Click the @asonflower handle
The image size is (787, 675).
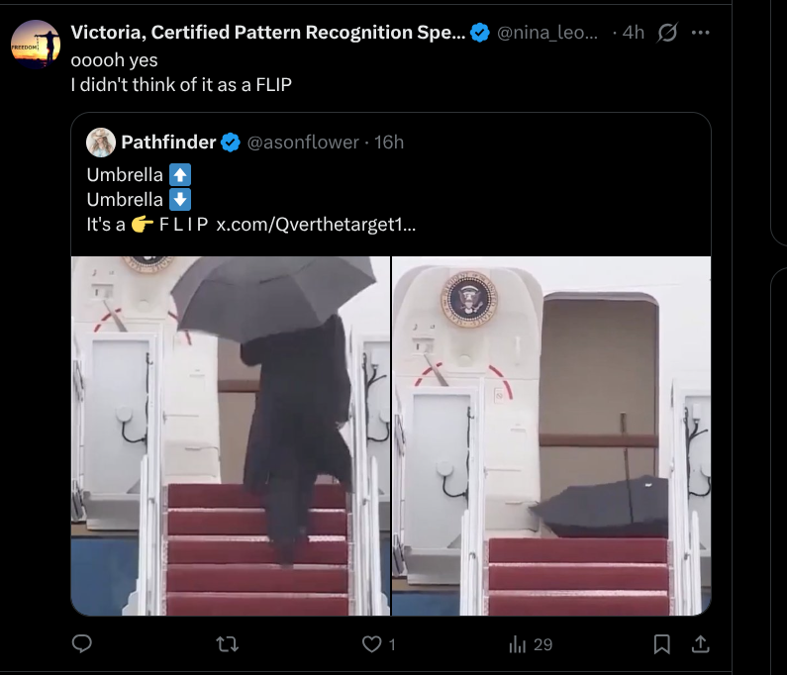pos(303,143)
